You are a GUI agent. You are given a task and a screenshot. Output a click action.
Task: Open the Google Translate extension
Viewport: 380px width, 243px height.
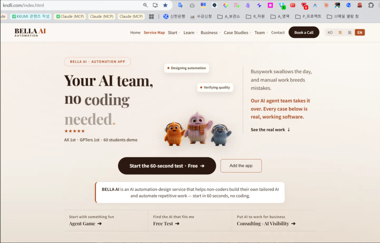pos(180,5)
